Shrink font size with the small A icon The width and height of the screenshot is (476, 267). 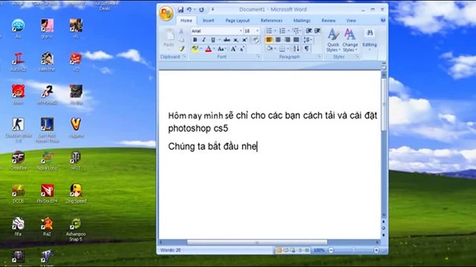(242, 49)
